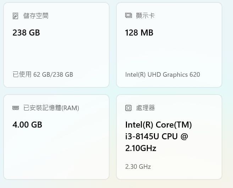Open the 已安裝記憶體(RAM) card

click(x=56, y=137)
